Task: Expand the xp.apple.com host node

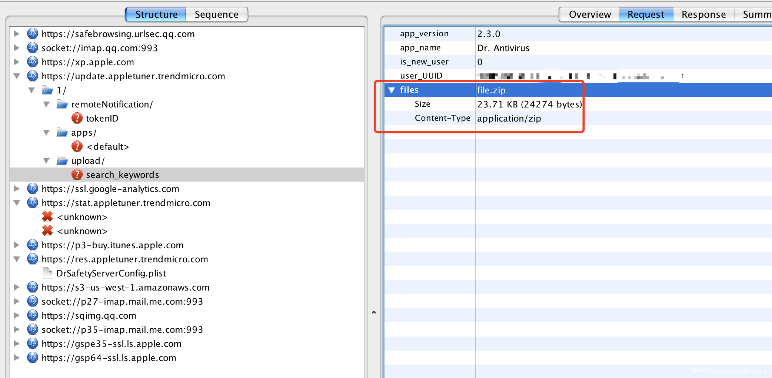Action: pos(17,62)
